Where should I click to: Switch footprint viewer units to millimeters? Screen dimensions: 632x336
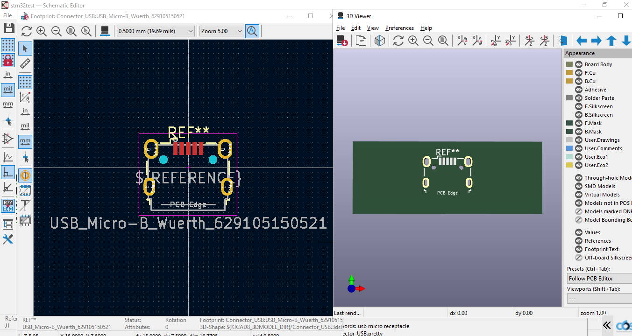[25, 141]
